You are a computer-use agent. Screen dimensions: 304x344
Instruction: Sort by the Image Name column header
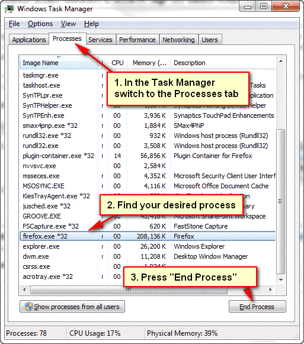59,63
